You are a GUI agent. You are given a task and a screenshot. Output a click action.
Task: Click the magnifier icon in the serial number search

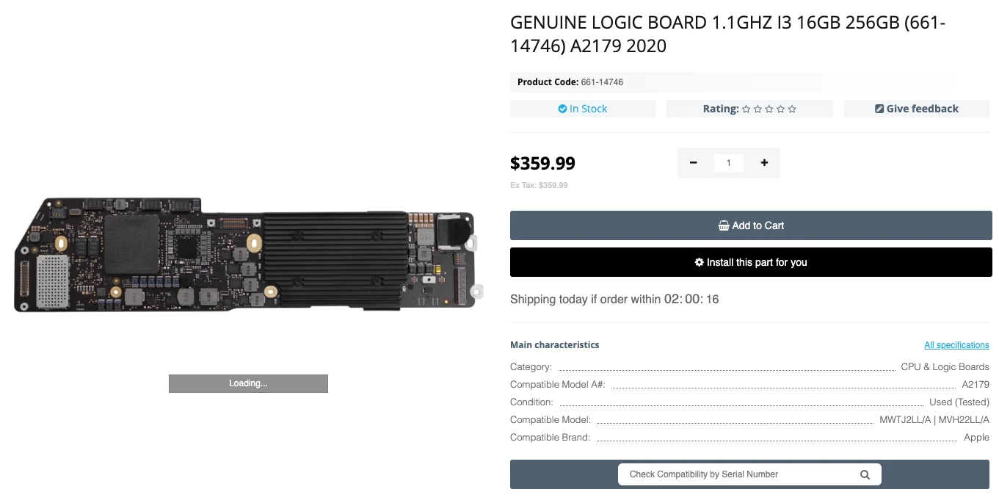865,474
